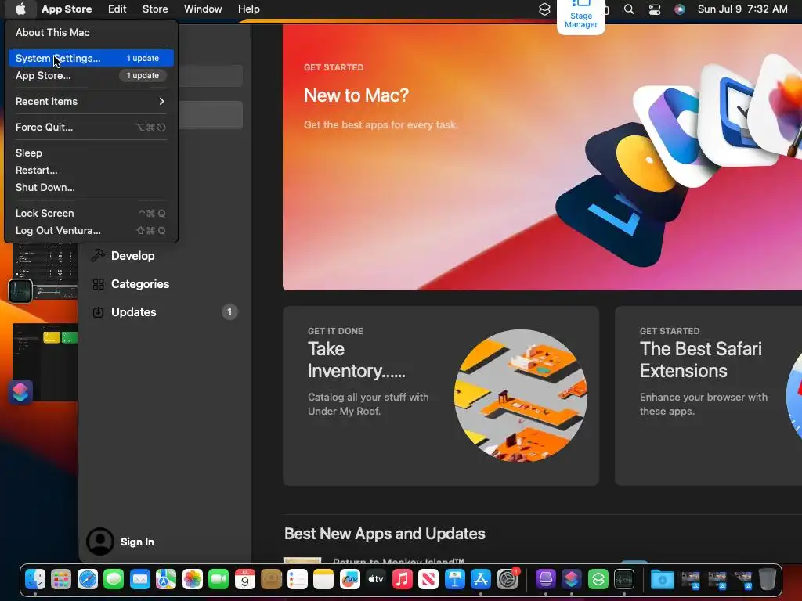Open Freeform from the Dock
The height and width of the screenshot is (601, 802).
[350, 579]
